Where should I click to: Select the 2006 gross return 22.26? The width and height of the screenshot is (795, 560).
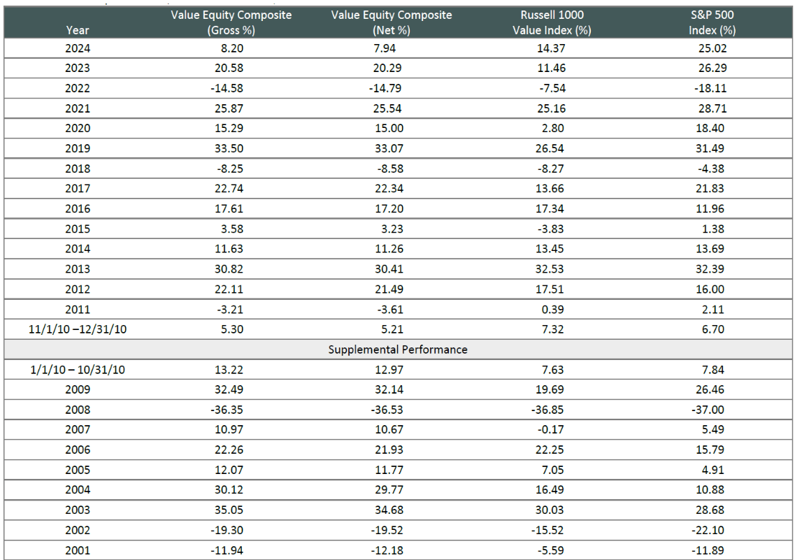[x=229, y=450]
